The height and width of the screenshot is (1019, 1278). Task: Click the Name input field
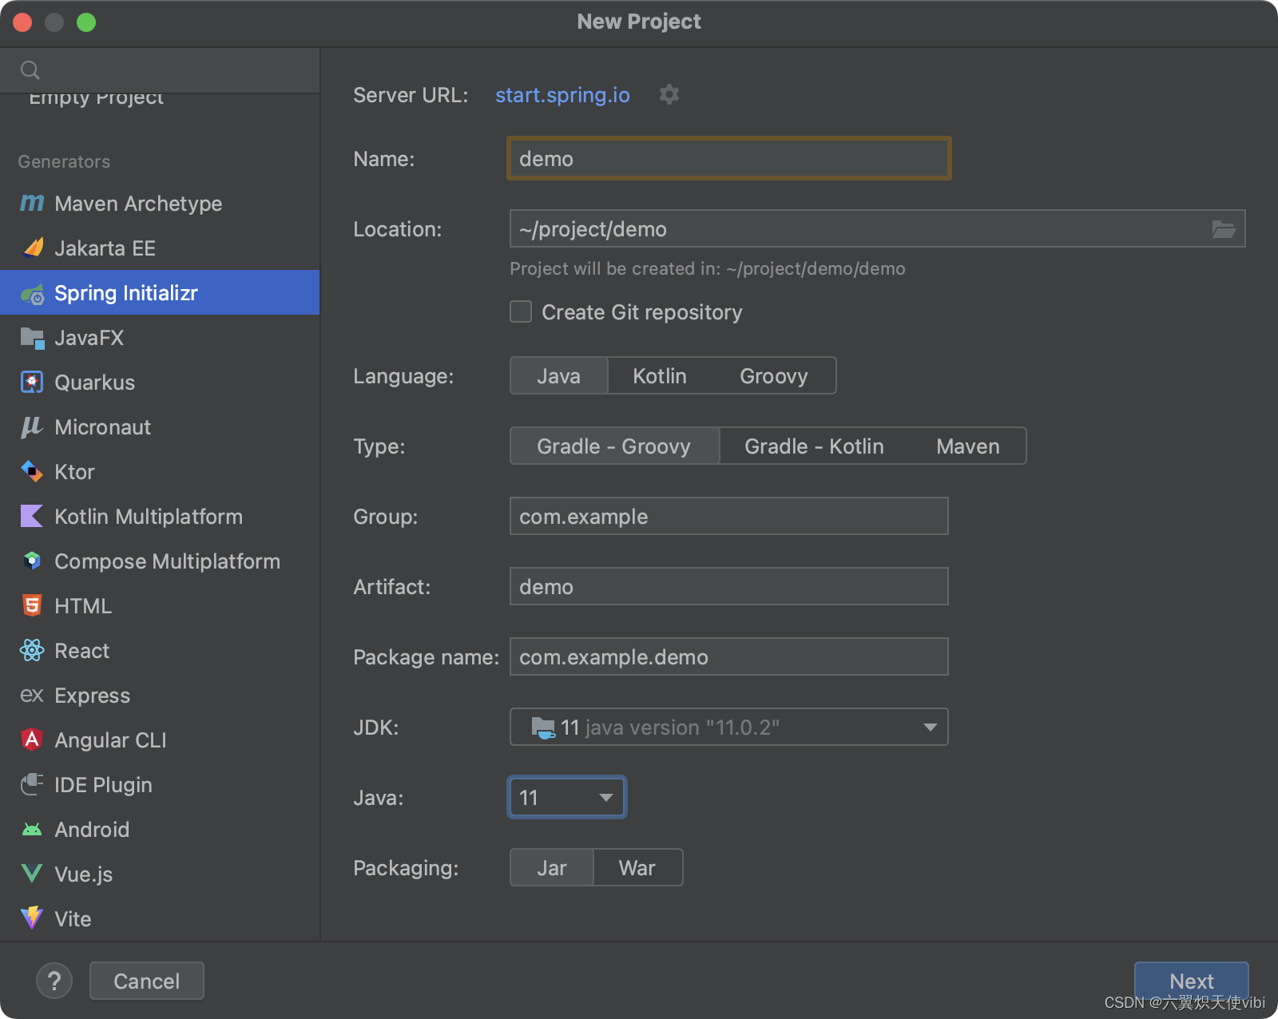tap(728, 158)
